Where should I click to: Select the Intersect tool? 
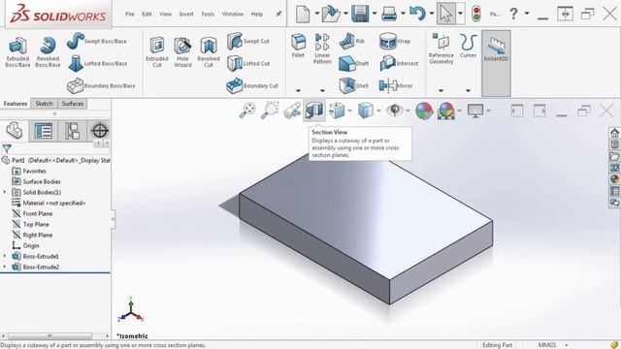tap(399, 63)
